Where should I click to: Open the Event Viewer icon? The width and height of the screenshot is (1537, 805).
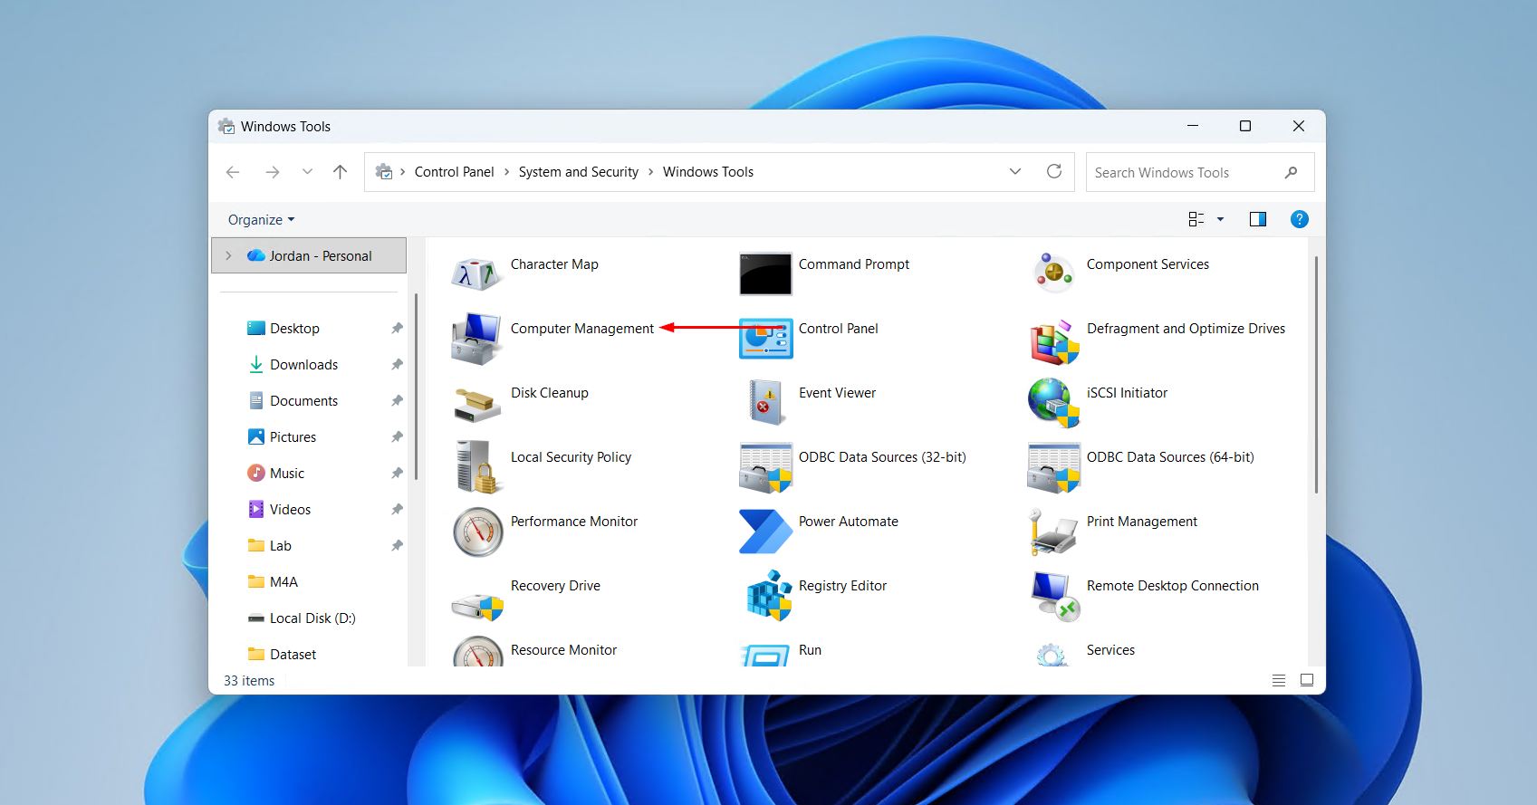click(765, 403)
